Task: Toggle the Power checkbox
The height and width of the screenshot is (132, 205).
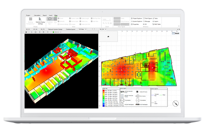Action: pyautogui.click(x=59, y=18)
